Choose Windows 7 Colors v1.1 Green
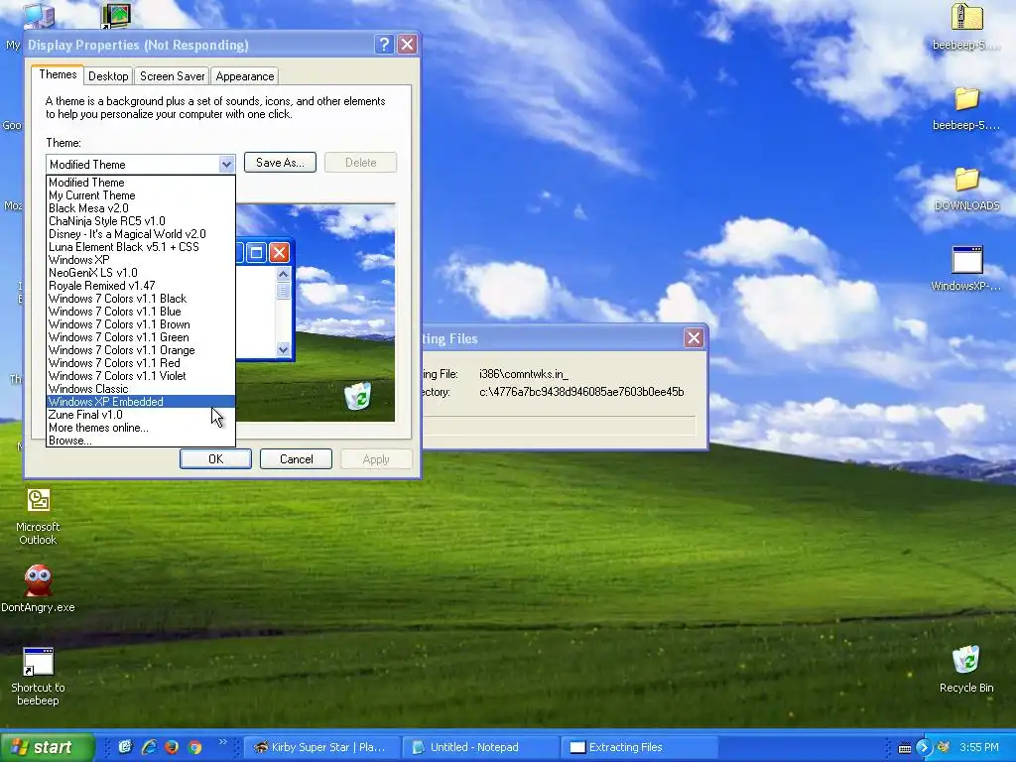 141,337
